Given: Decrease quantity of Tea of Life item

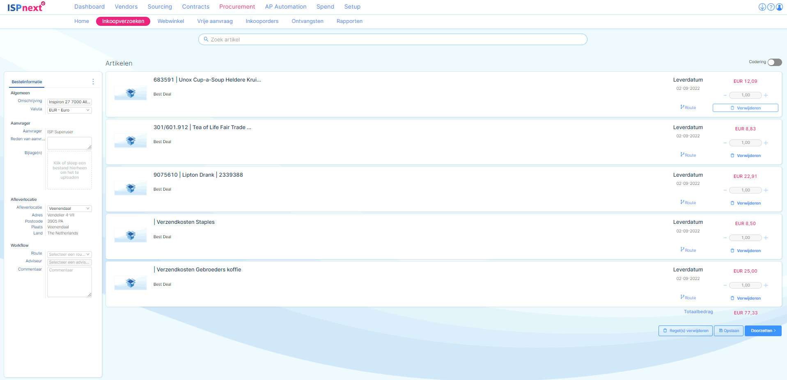Looking at the screenshot, I should pos(725,143).
